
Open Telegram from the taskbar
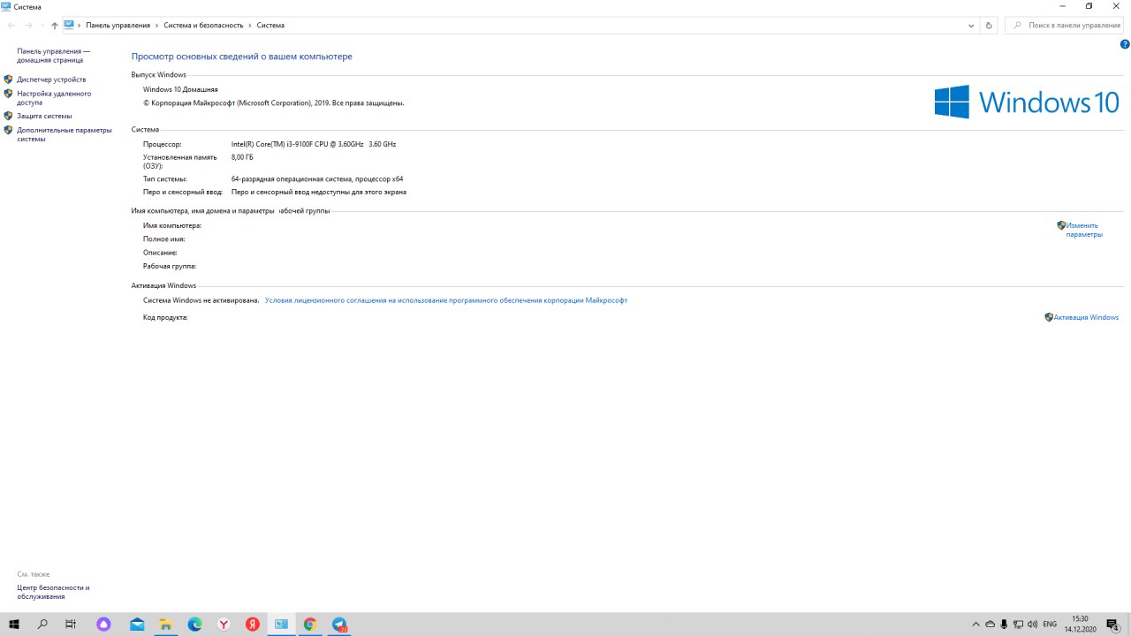pyautogui.click(x=339, y=625)
